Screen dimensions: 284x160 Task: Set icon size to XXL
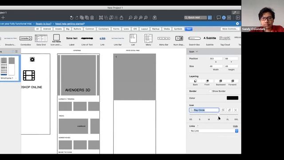[236, 120]
